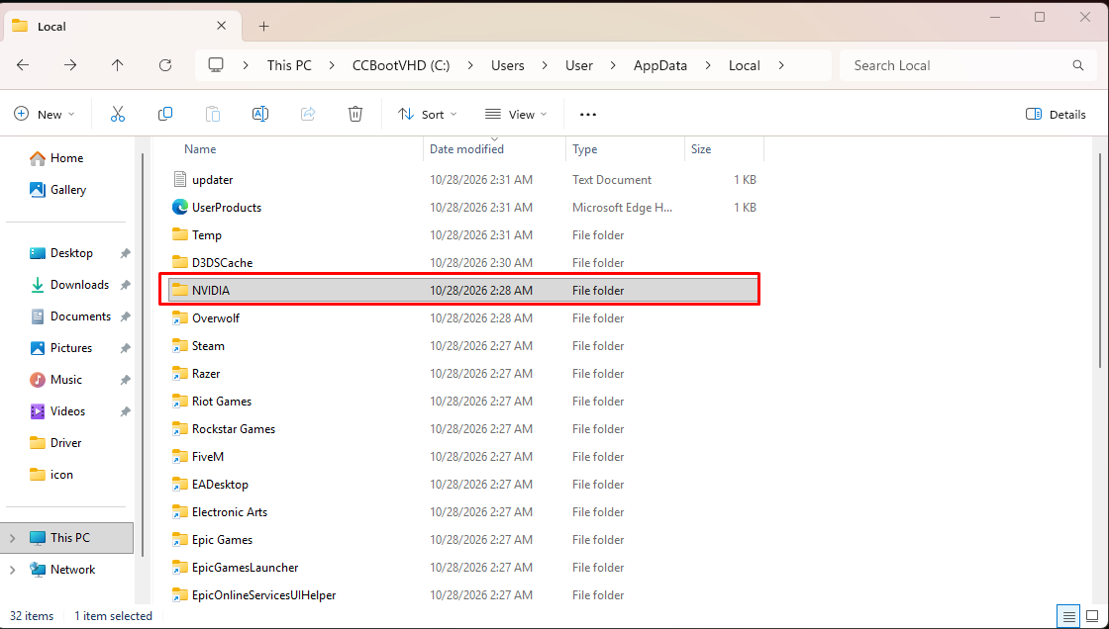
Task: Select the Razer folder row
Action: tap(464, 373)
